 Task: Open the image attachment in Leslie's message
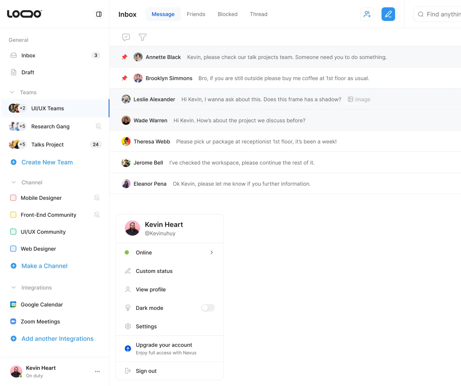(359, 99)
